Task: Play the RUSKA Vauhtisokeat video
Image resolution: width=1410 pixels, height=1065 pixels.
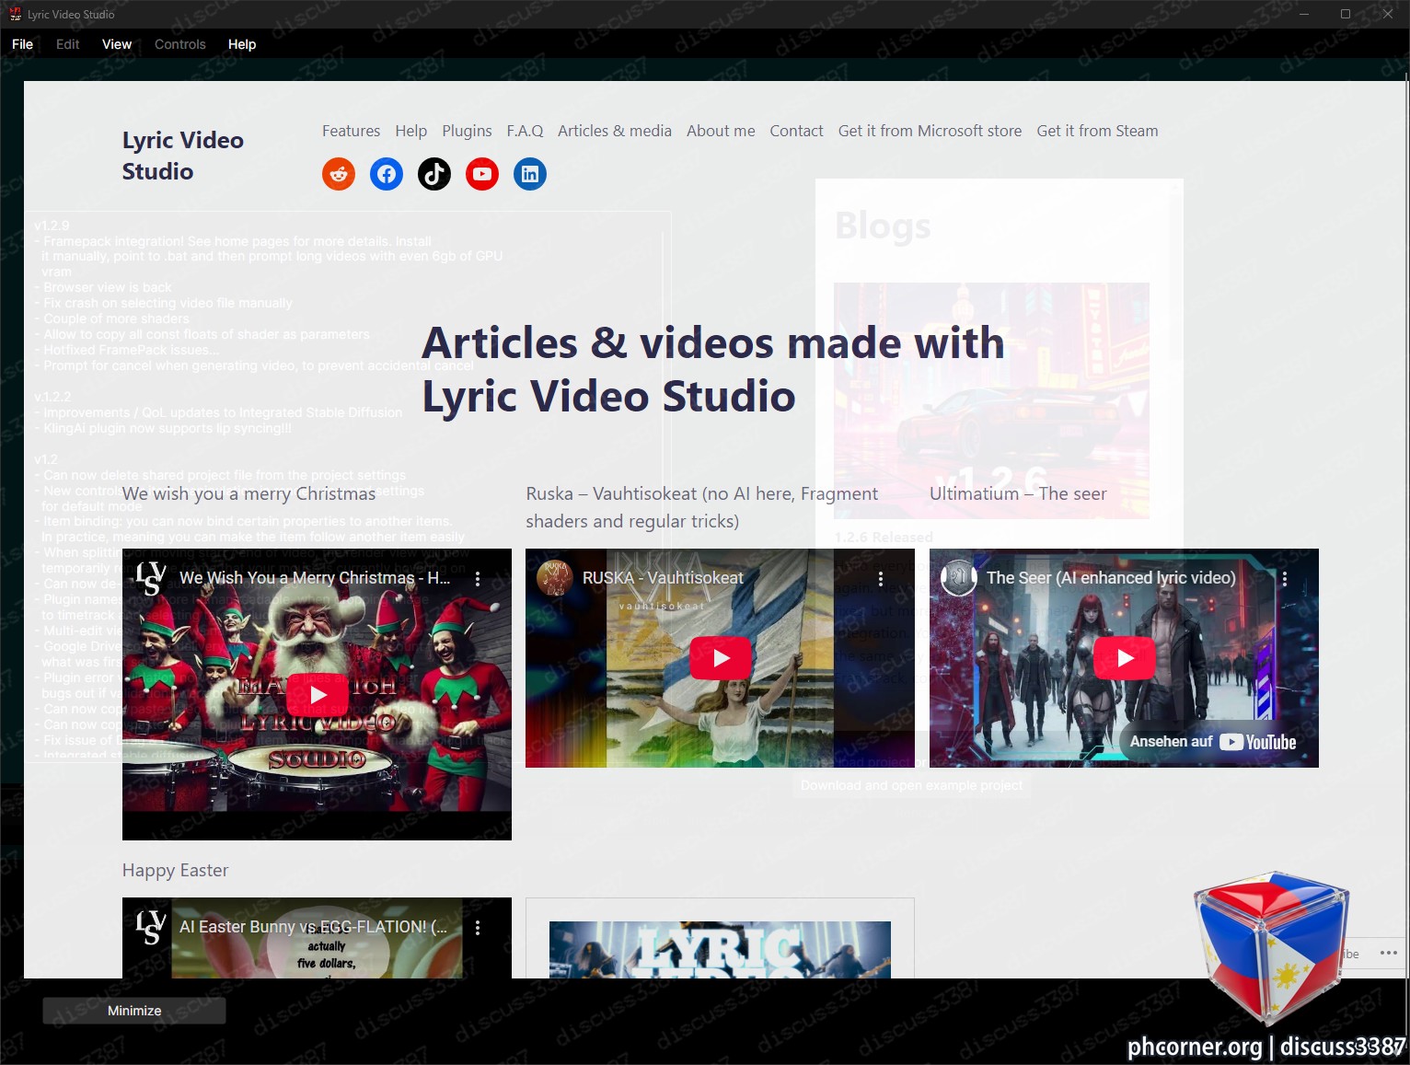Action: tap(721, 658)
